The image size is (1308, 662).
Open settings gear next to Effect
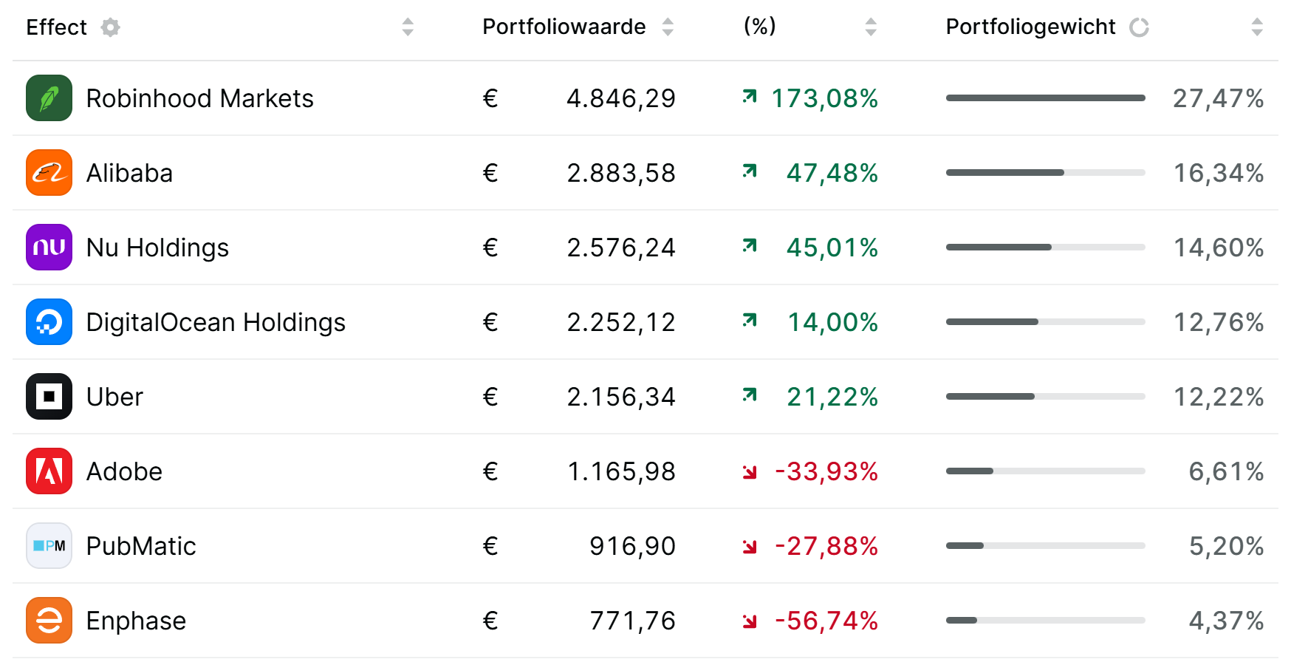111,27
